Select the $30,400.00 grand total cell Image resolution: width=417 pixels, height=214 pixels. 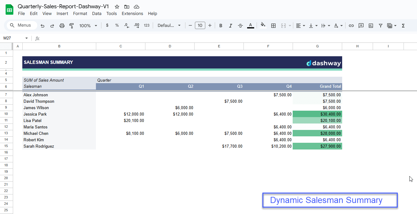pyautogui.click(x=317, y=114)
